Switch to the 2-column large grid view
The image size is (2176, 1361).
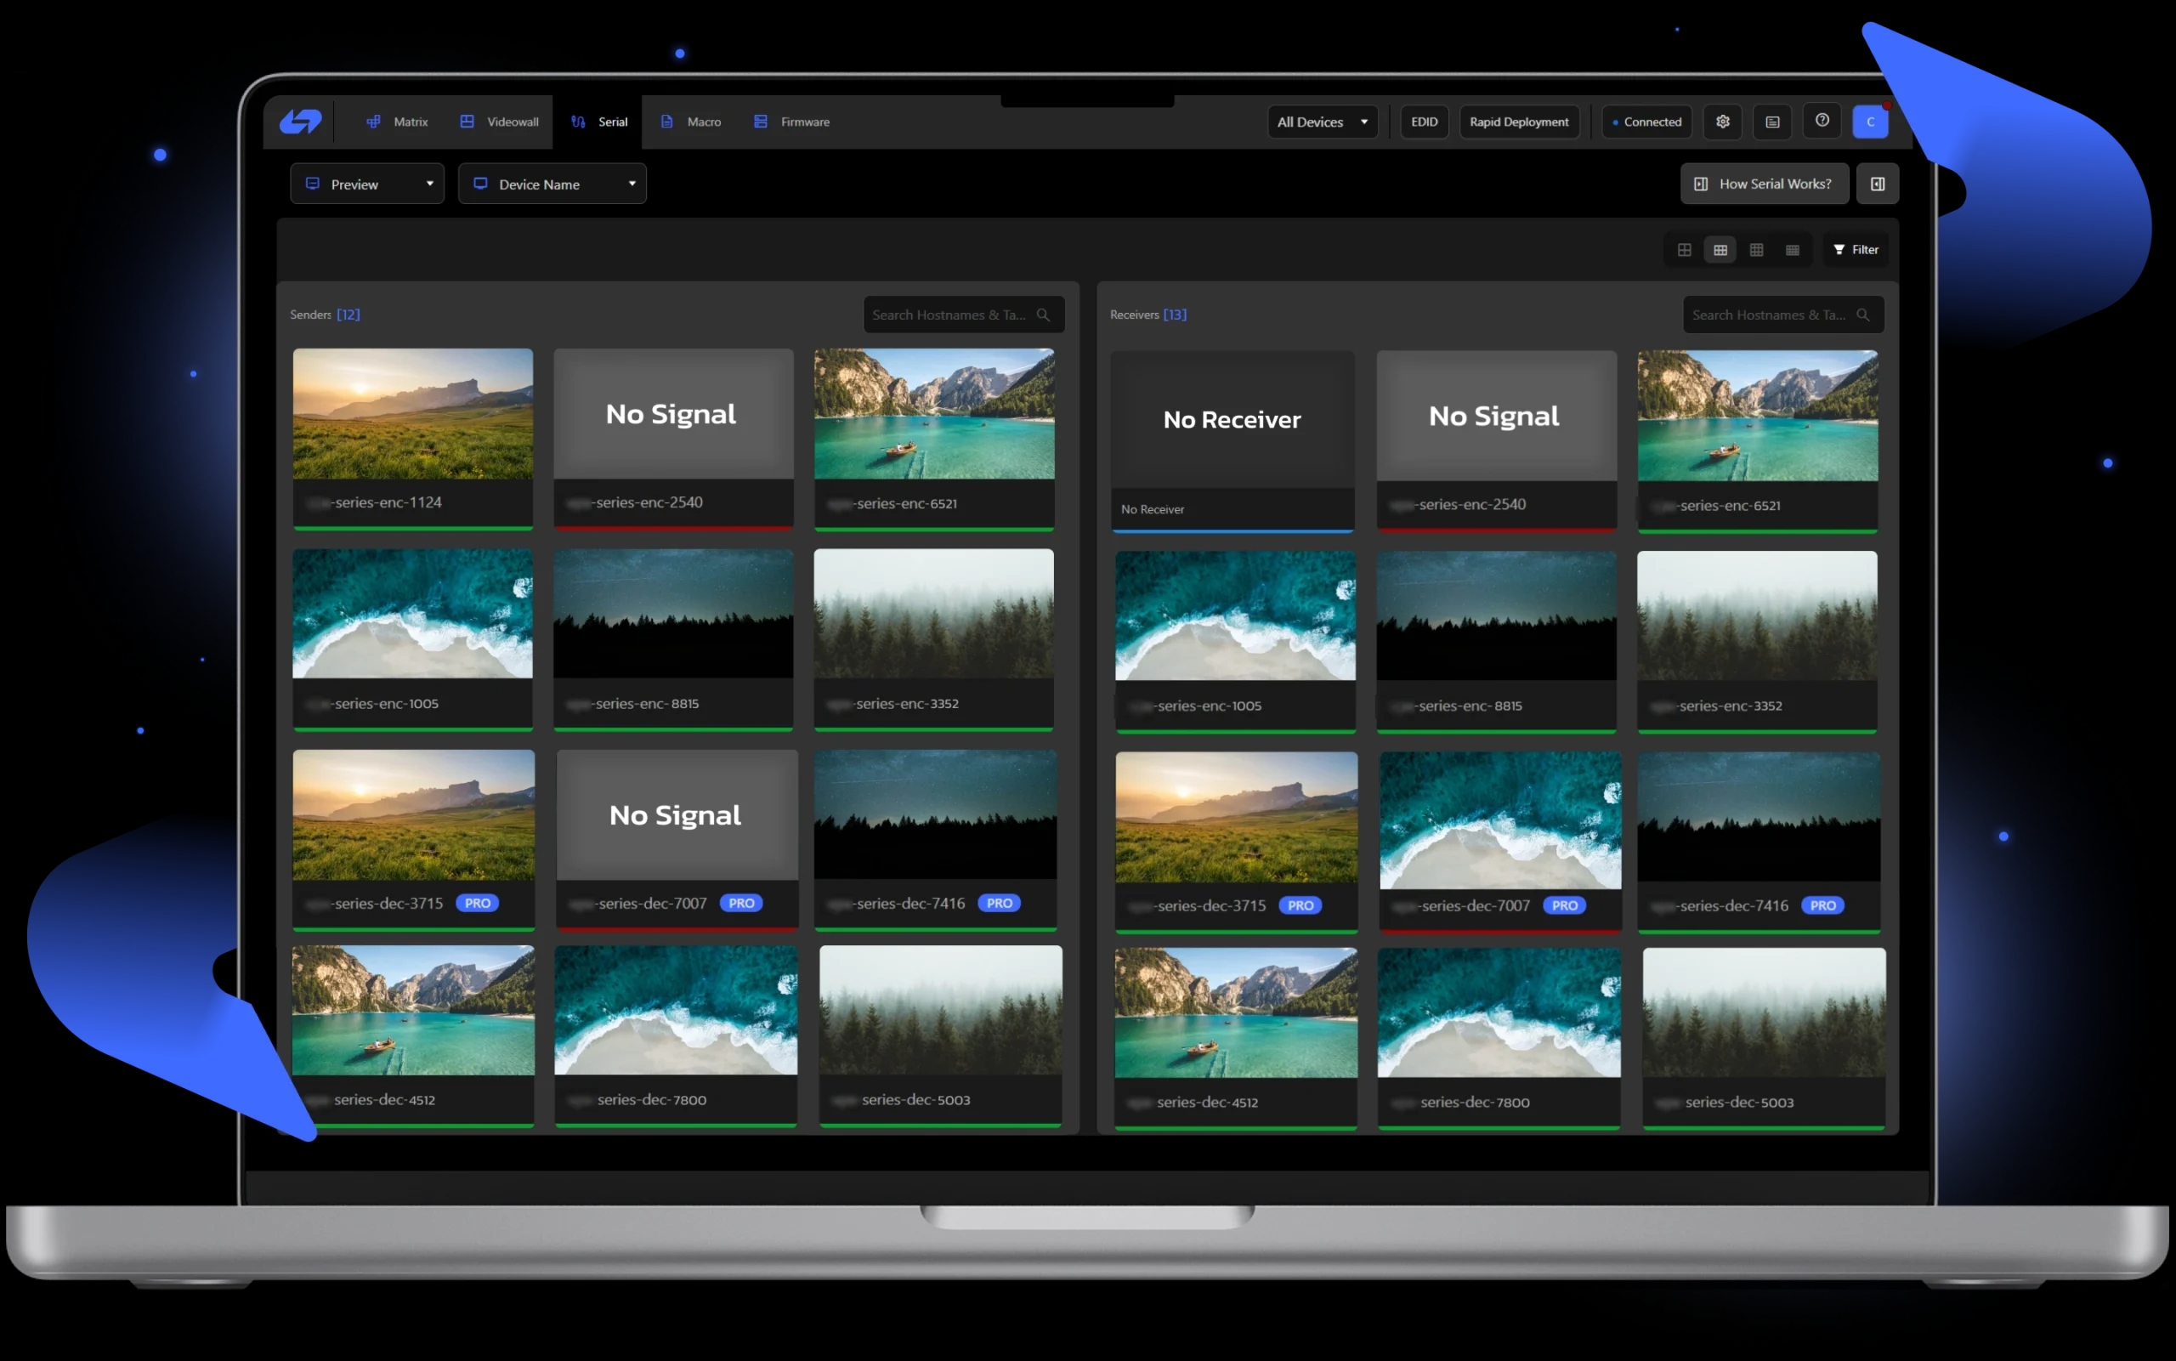(1684, 249)
